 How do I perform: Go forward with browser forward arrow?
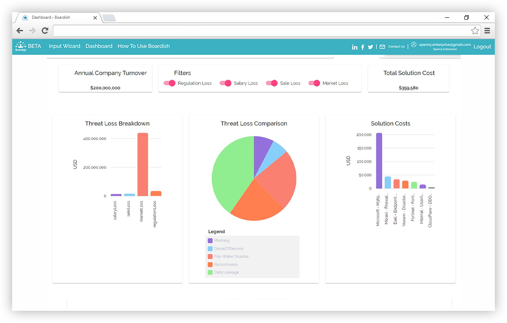[32, 31]
